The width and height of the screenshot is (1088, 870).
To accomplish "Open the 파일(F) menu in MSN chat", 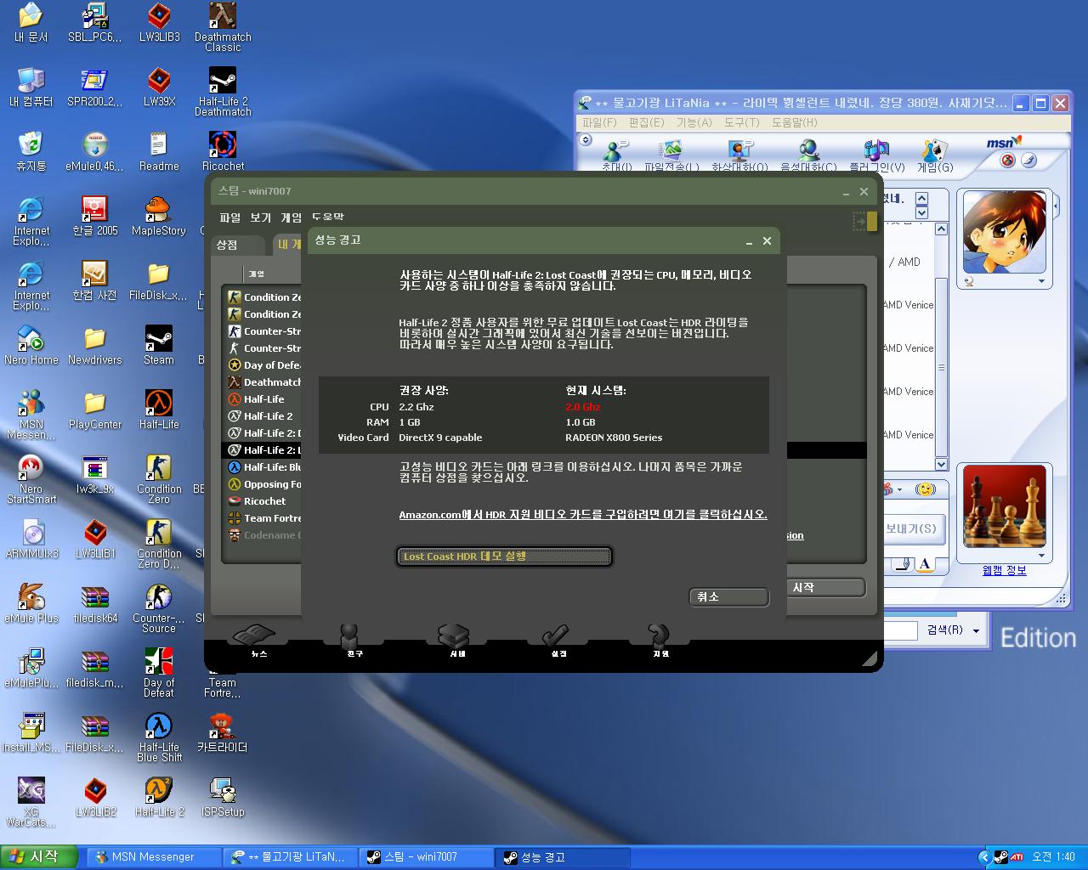I will (x=598, y=122).
